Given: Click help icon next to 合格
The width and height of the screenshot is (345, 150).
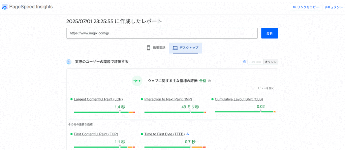Looking at the screenshot, I should point(209,81).
